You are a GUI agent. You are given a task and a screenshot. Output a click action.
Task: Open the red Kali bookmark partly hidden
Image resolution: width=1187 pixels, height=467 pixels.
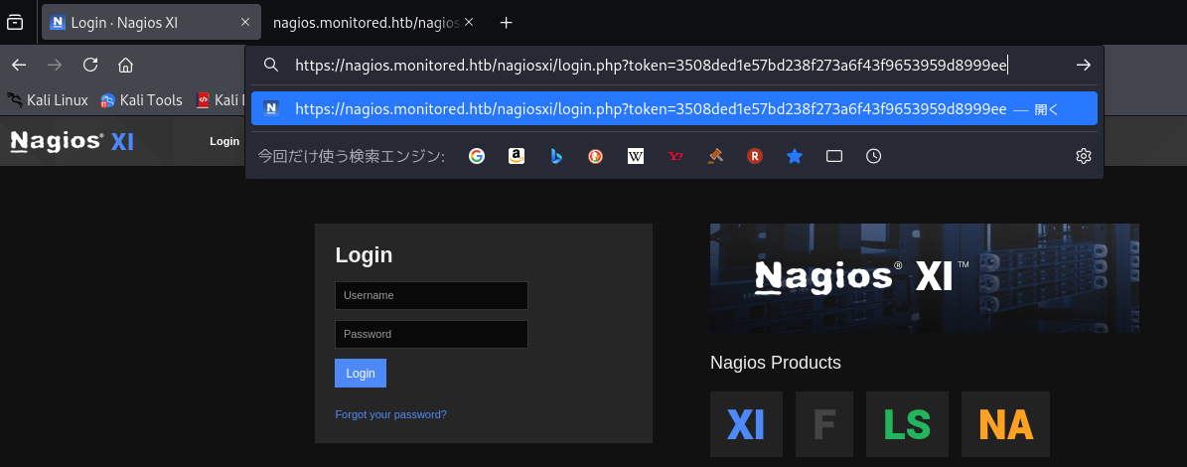[220, 100]
